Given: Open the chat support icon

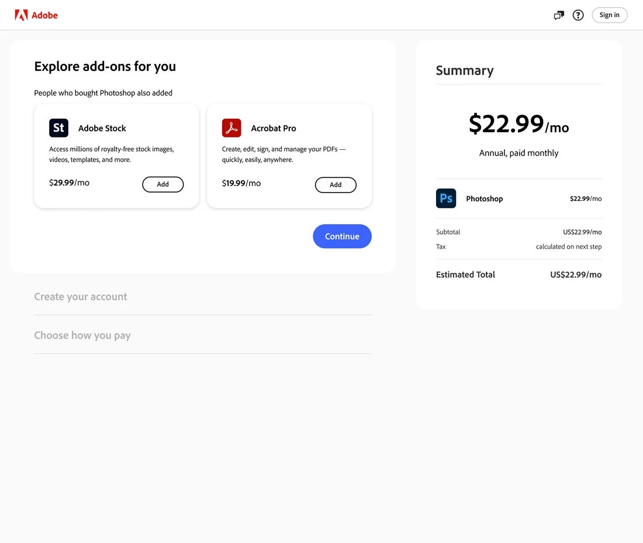Looking at the screenshot, I should click(558, 15).
